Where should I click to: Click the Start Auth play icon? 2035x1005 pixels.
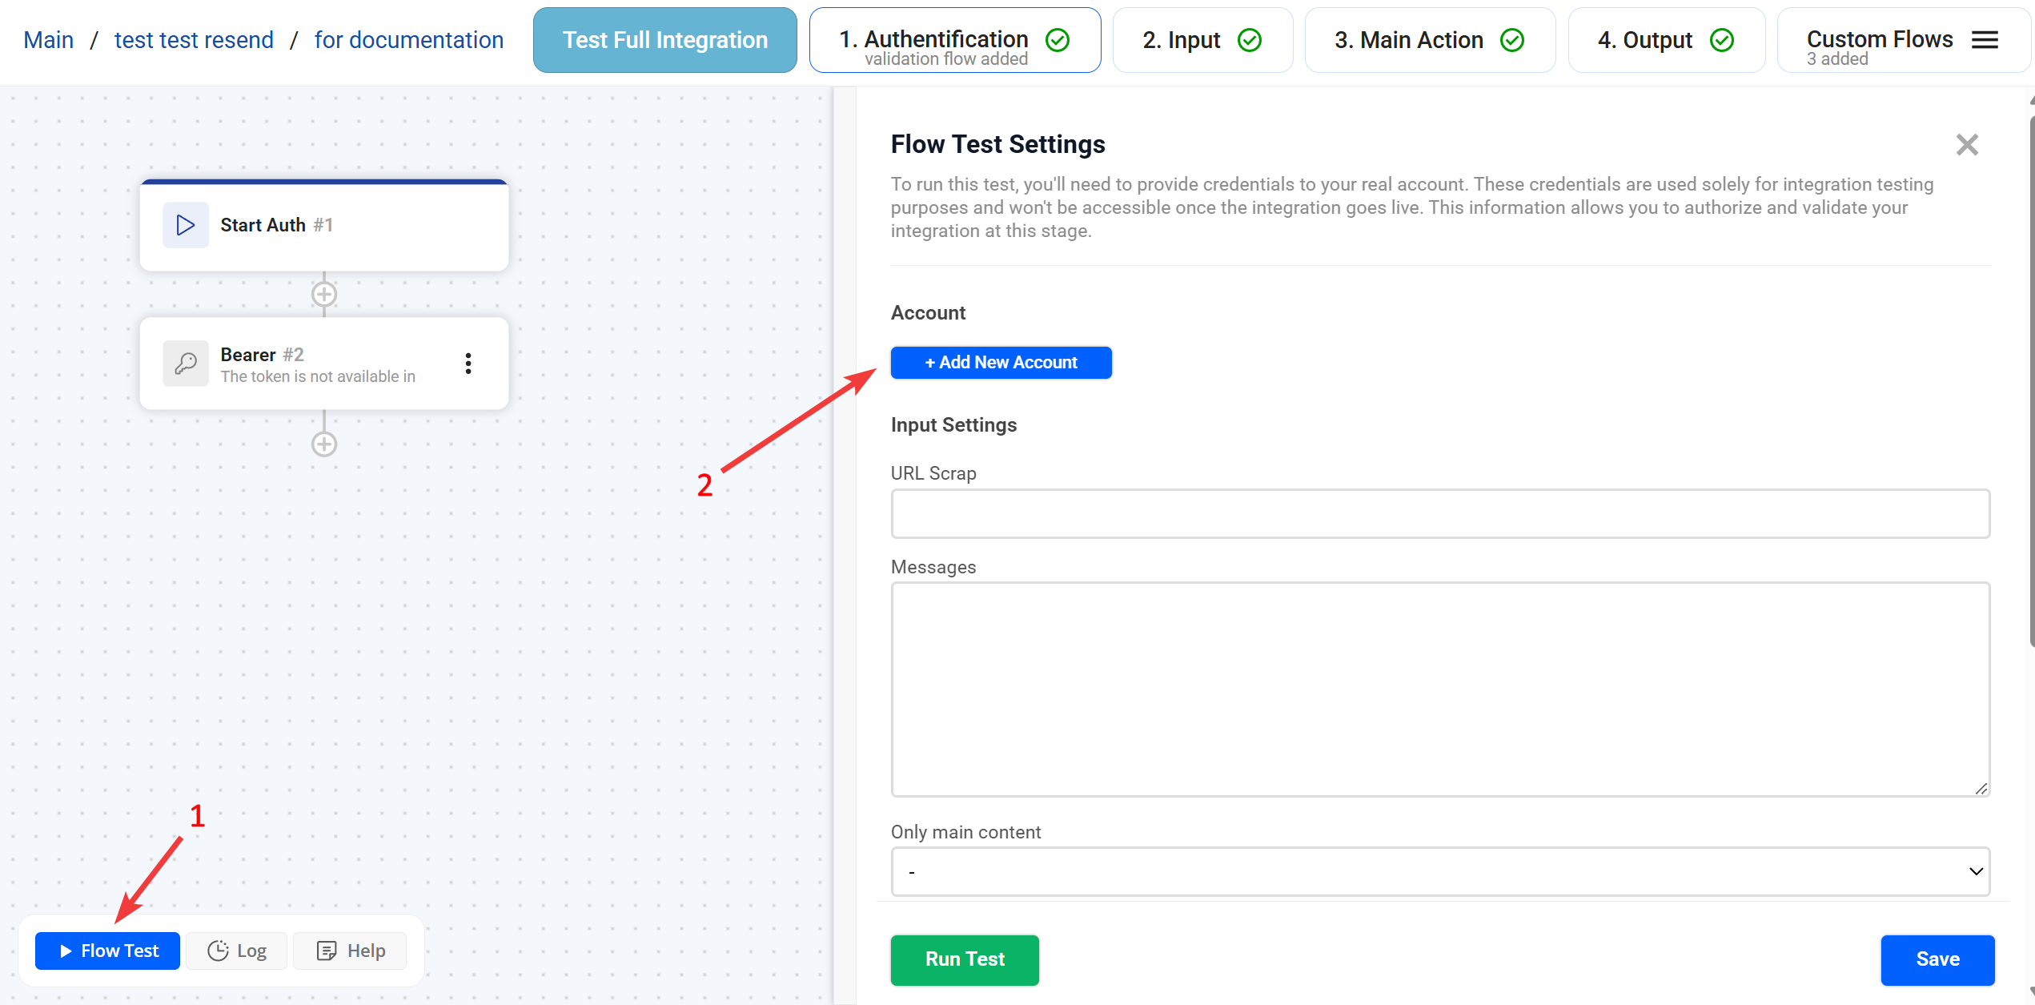[x=185, y=225]
